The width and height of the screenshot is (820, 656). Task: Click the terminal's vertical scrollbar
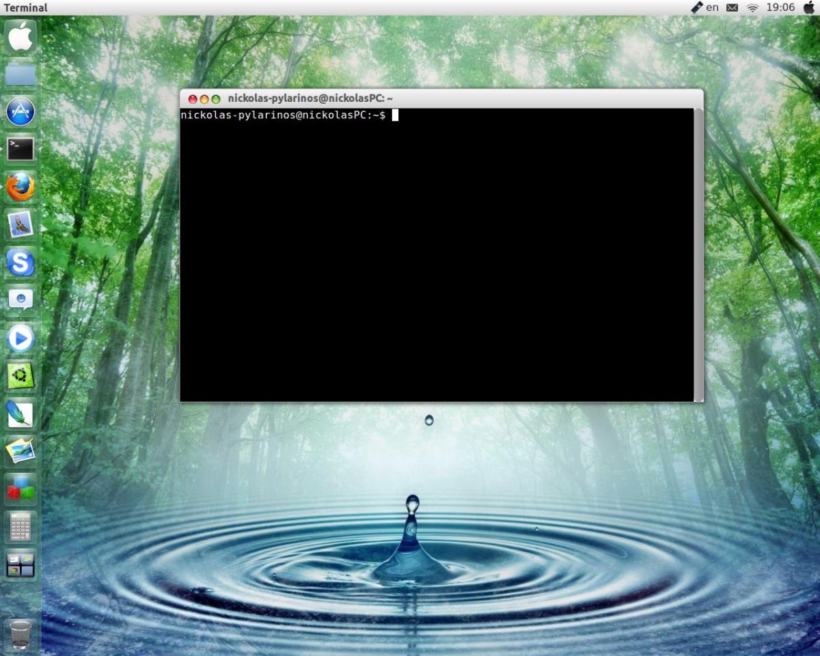[x=698, y=254]
